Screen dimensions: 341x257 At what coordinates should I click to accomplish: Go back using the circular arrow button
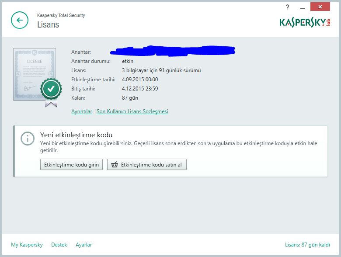tap(20, 20)
